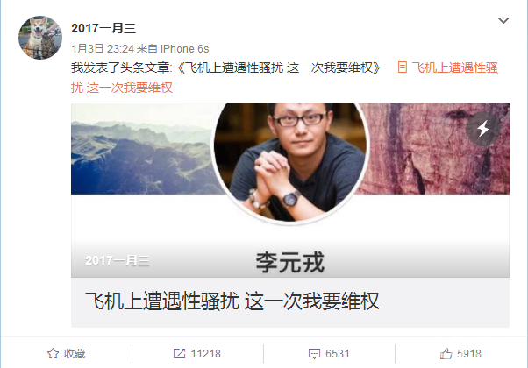Click the repost share icon
This screenshot has height=368, width=528.
click(179, 353)
